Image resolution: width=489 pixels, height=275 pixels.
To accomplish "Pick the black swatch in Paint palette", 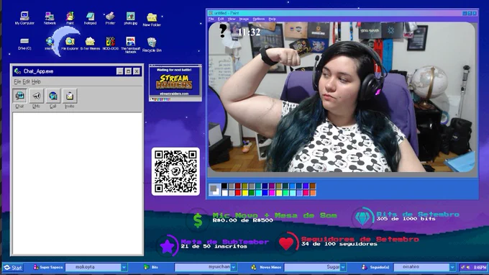I will (x=224, y=186).
